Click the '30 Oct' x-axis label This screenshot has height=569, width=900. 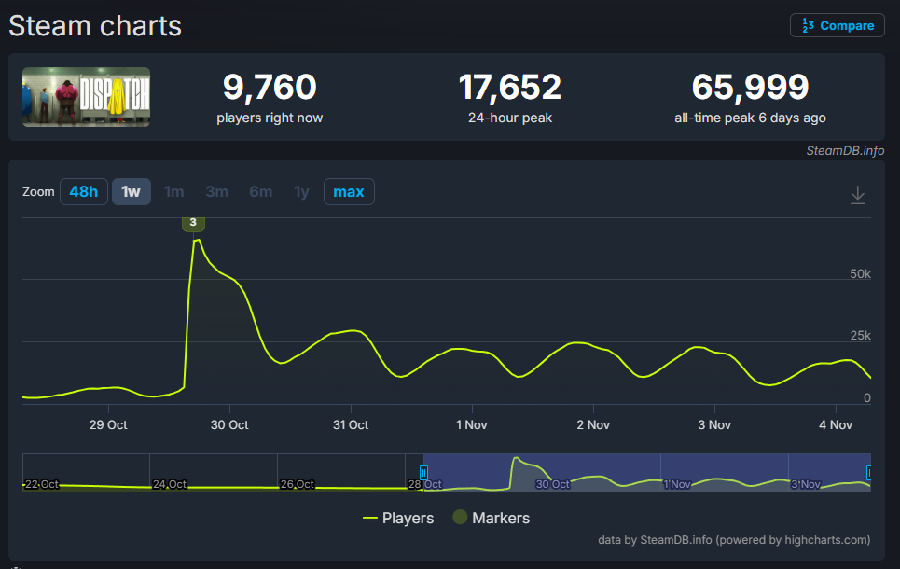pyautogui.click(x=229, y=424)
